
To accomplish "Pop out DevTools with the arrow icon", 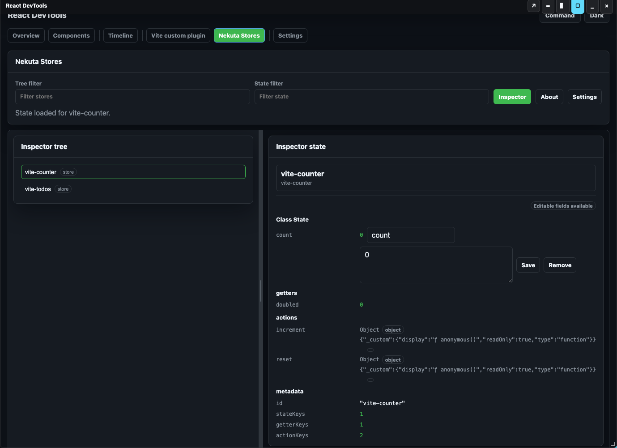I will pos(534,6).
